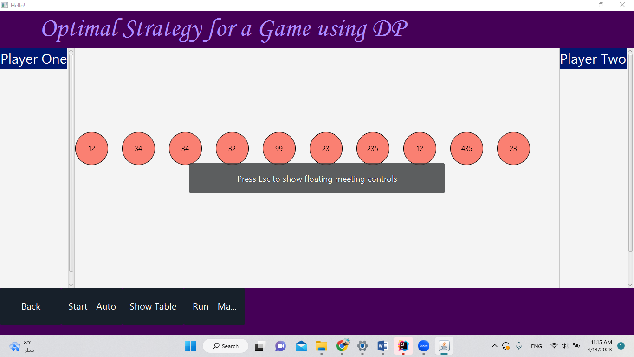Click the Player Two scrollbar up arrow
634x357 pixels.
630,51
